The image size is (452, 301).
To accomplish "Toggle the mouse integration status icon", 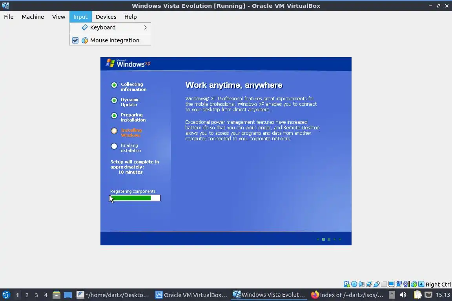I will (414, 284).
